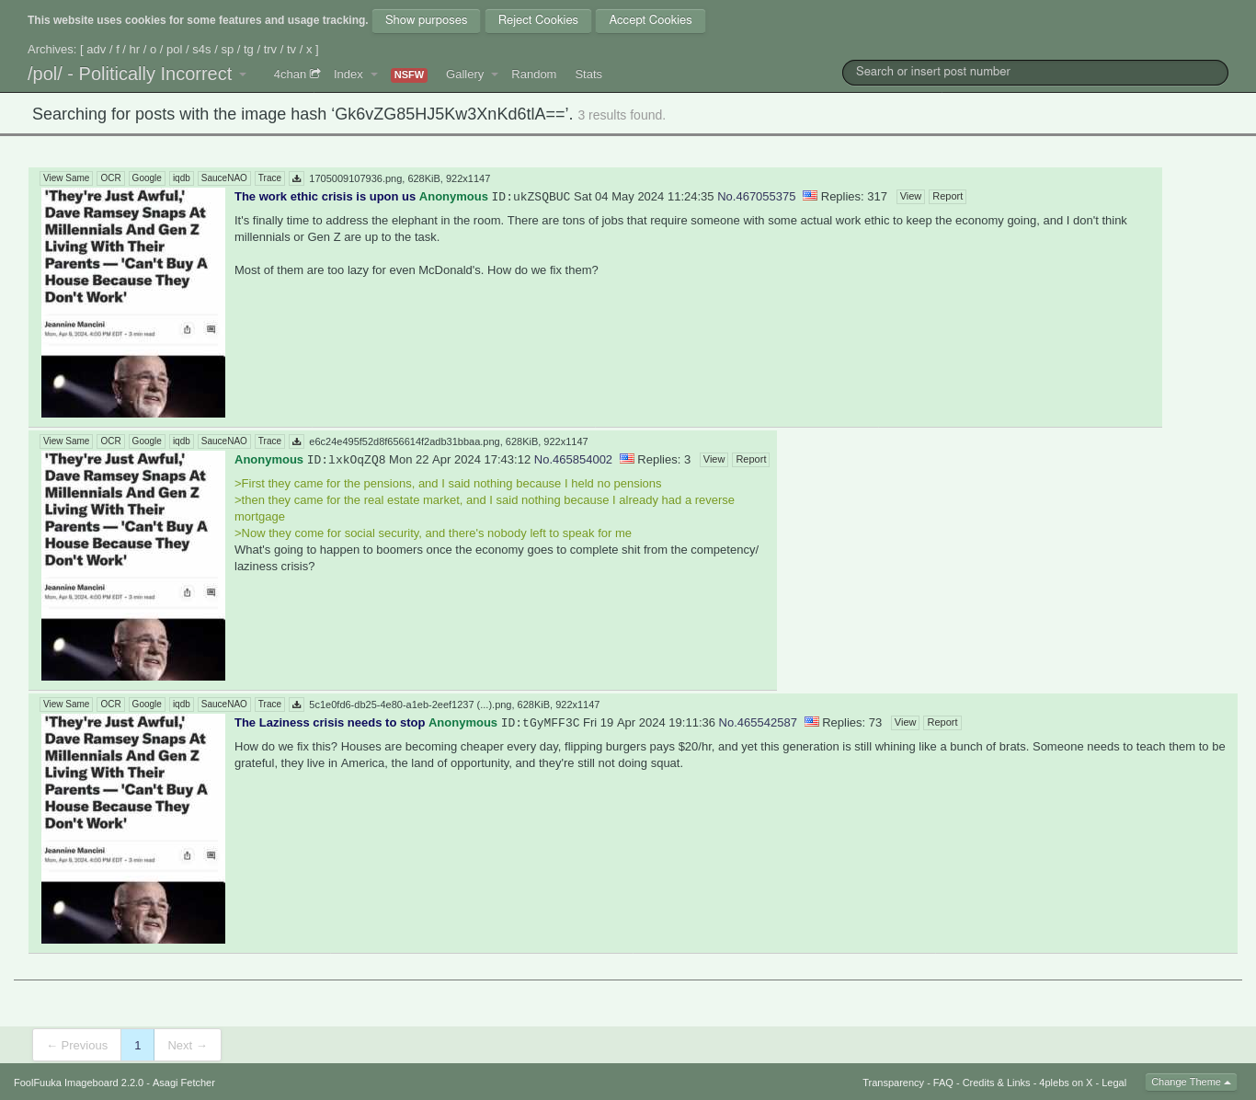The width and height of the screenshot is (1256, 1100).
Task: Click US flag on post No.465542587
Action: coord(812,721)
